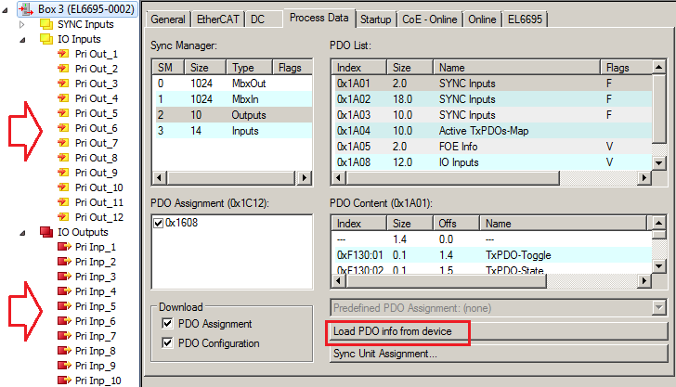The image size is (676, 387).
Task: Click the Pri Inp_5 output variable icon
Action: click(64, 306)
